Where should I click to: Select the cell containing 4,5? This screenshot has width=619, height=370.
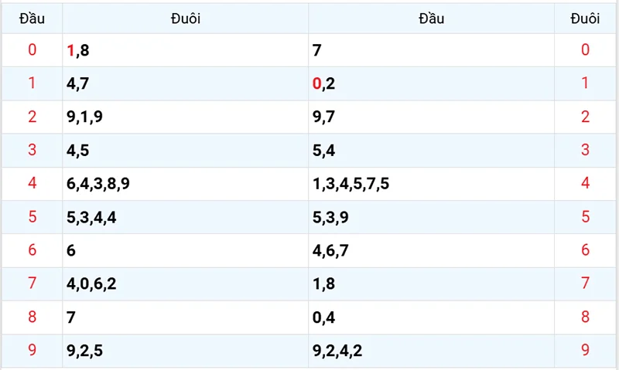(77, 151)
